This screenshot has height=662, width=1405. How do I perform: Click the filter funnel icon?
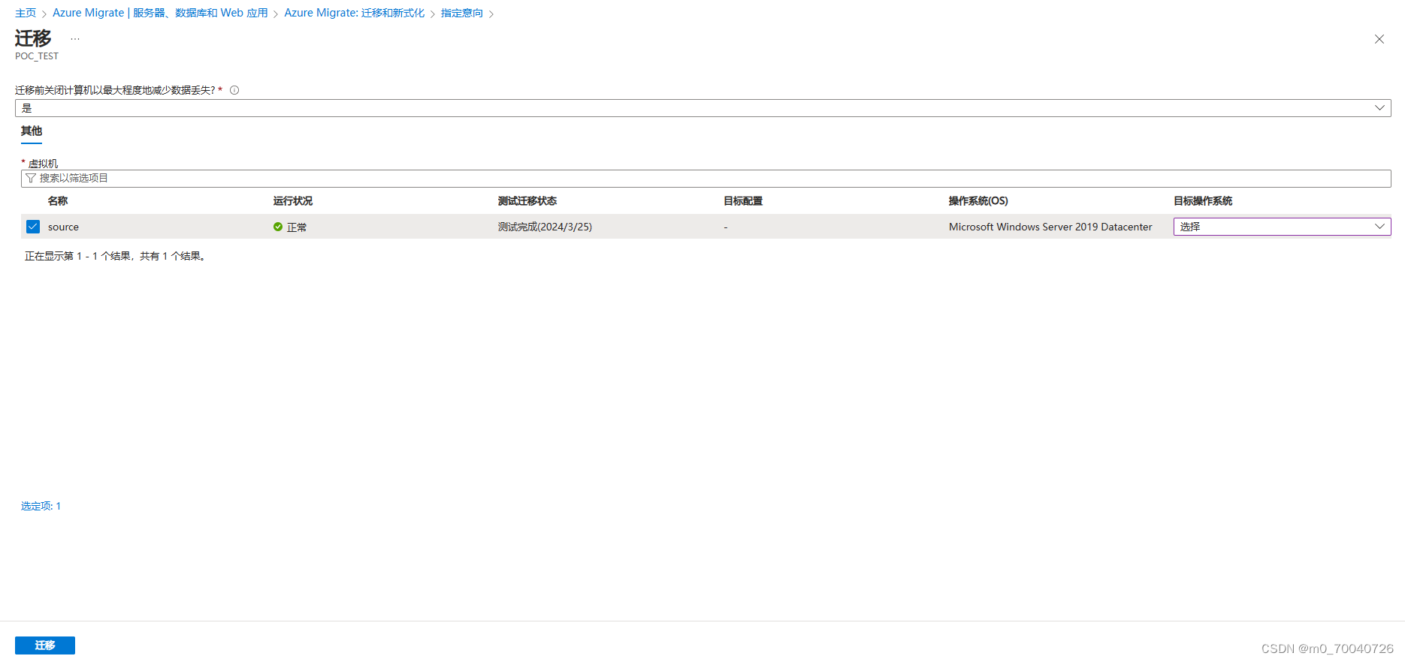(31, 179)
